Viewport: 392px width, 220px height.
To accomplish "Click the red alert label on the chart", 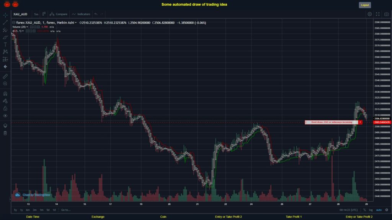I will (x=333, y=122).
